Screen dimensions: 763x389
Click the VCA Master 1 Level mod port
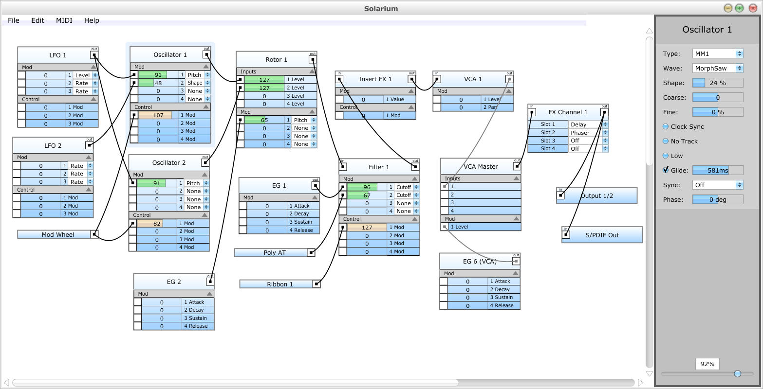pyautogui.click(x=445, y=227)
